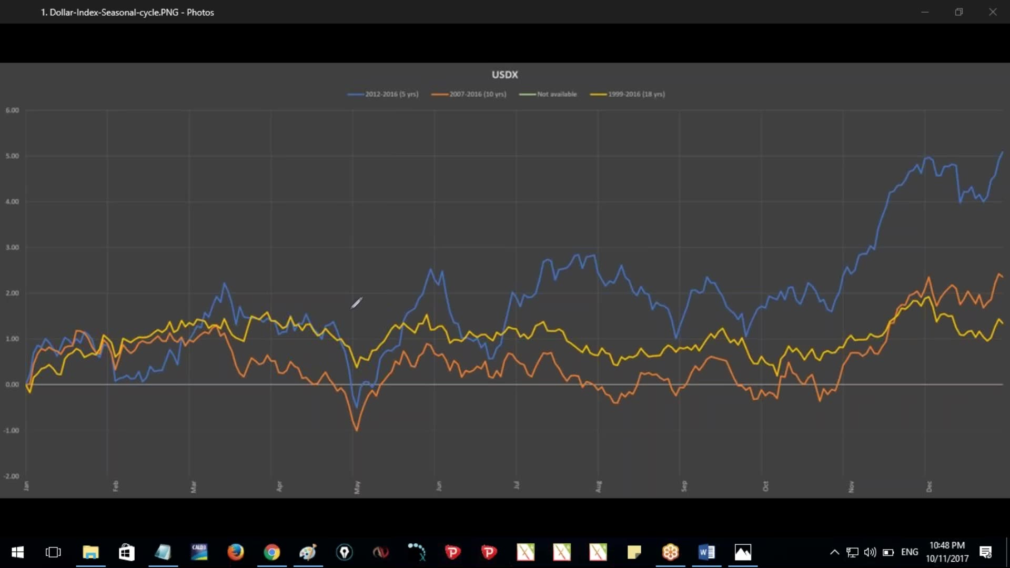
Task: Open an Excel spreadsheet from the taskbar
Action: (526, 552)
